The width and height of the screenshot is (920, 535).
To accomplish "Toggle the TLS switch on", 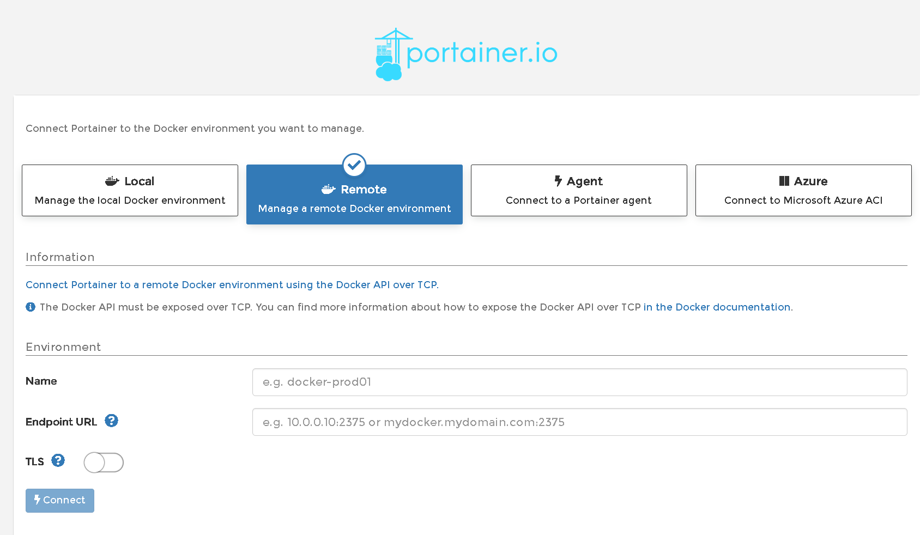I will pyautogui.click(x=104, y=463).
